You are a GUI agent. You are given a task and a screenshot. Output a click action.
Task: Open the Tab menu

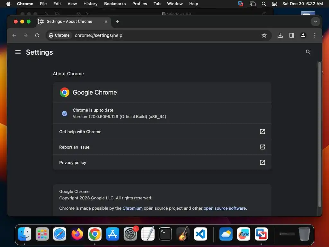[157, 4]
